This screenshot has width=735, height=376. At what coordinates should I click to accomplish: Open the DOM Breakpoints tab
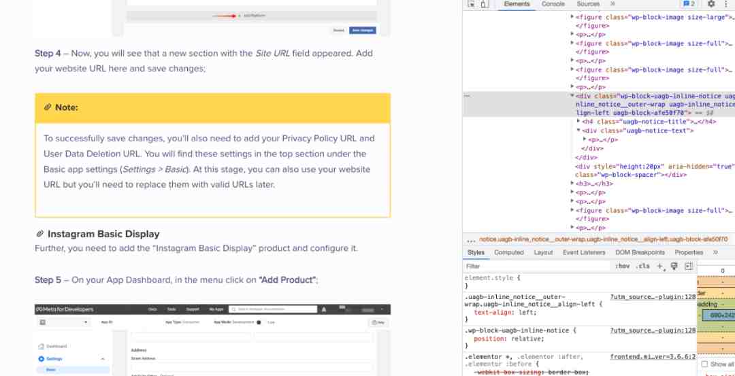point(640,252)
